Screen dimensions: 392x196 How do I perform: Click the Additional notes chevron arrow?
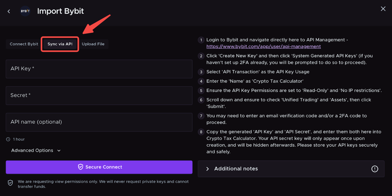tap(207, 169)
